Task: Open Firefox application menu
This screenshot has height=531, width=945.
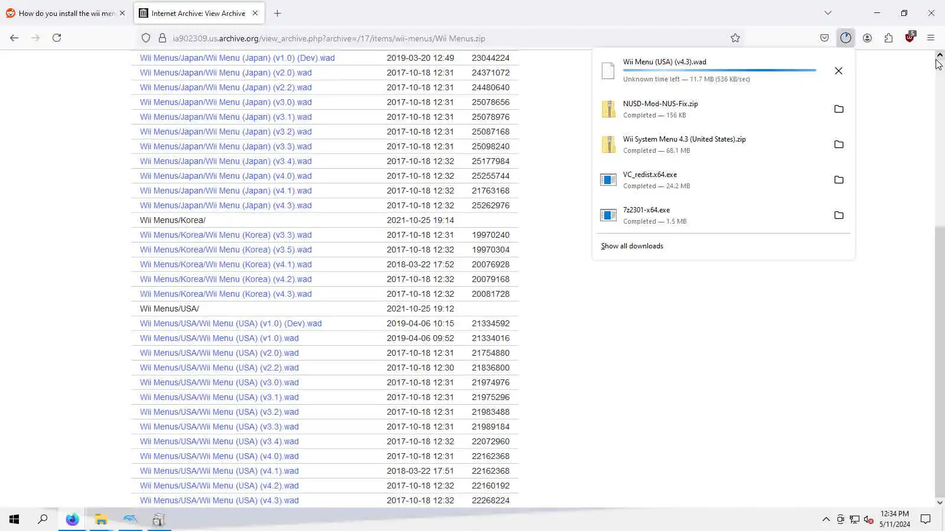Action: (x=931, y=38)
